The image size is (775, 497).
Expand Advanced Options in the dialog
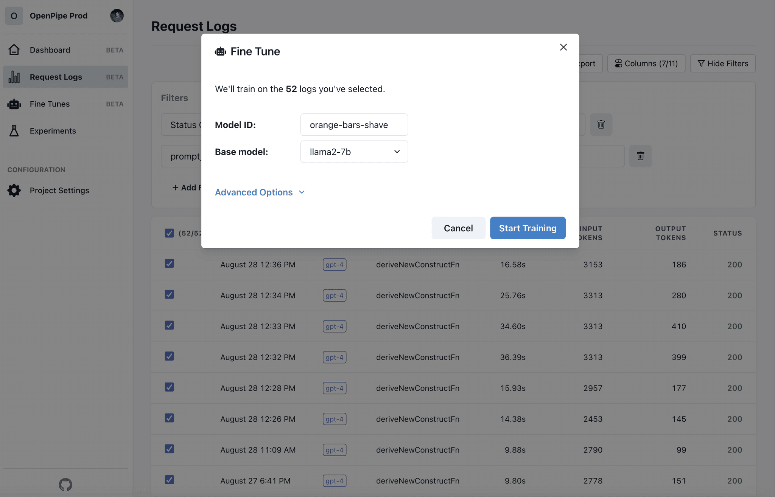260,192
